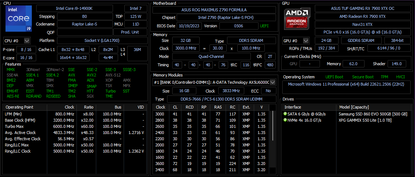Click green status icon beside NVMe 4x
The image size is (415, 177).
(x=285, y=120)
